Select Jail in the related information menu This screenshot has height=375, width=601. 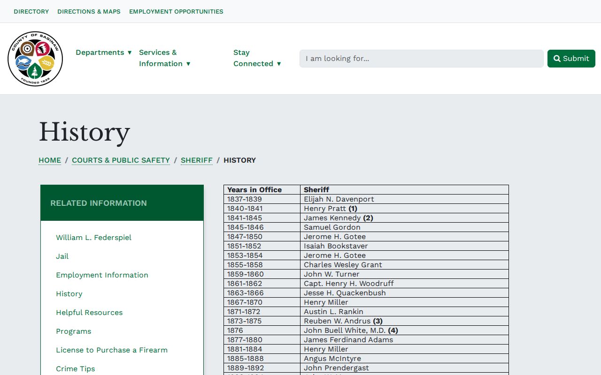[62, 256]
